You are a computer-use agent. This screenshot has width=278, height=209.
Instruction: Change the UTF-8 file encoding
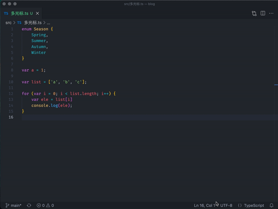pyautogui.click(x=226, y=205)
